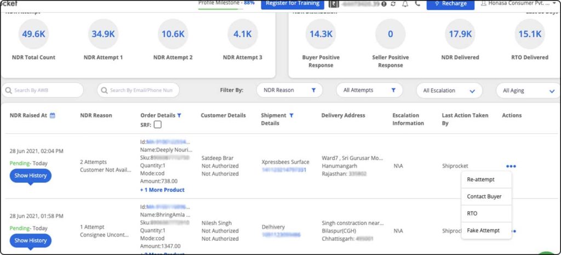Click the 10.6K NDR Attempt 2 circle

pos(173,34)
